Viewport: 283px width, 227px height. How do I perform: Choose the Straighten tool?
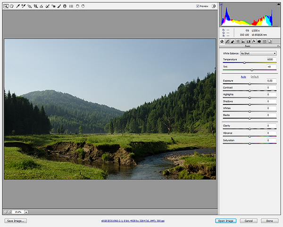coord(42,6)
